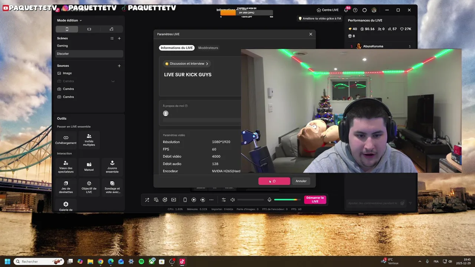Click the Résolution value 1080*1920
Image resolution: width=475 pixels, height=267 pixels.
pos(221,142)
